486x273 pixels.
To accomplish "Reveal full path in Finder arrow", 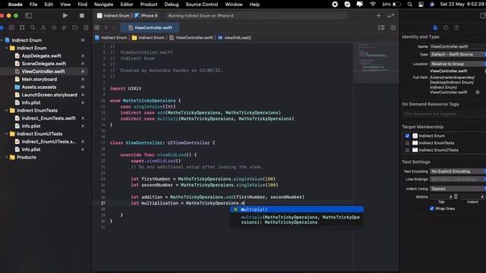I will [478, 93].
